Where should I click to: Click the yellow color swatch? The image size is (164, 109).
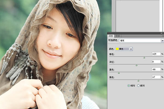[117, 49]
